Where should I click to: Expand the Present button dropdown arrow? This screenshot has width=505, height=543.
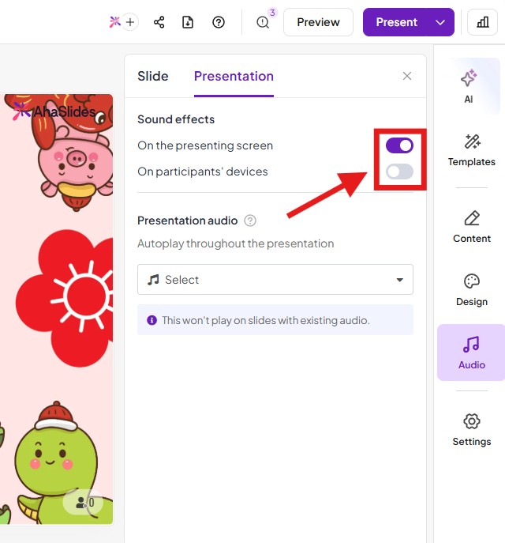[440, 22]
